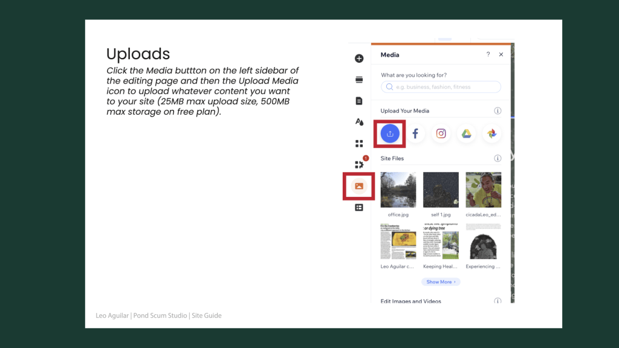
Task: Expand site files with Show More
Action: (x=441, y=282)
